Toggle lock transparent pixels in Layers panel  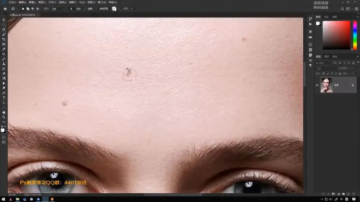click(323, 74)
